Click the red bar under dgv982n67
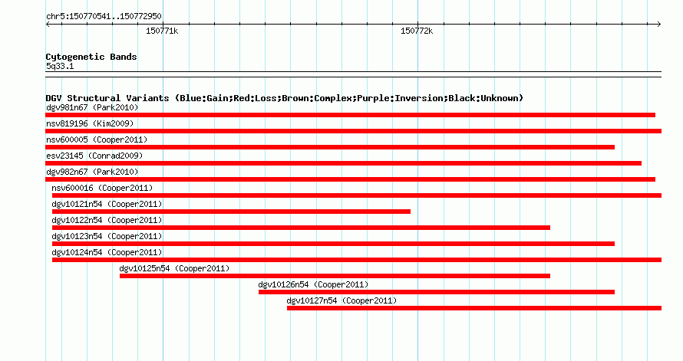Viewport: 683px width, 361px height. tap(350, 179)
